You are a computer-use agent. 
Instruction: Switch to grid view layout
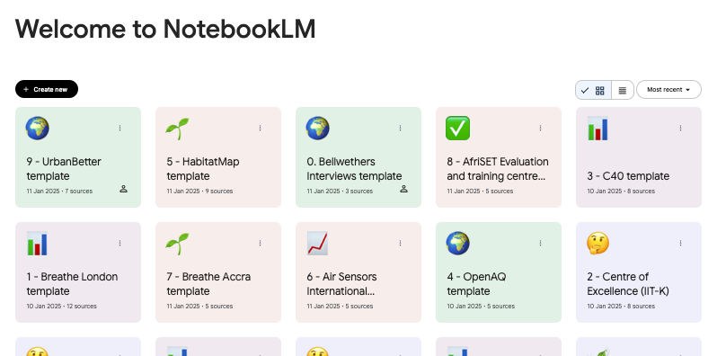pos(593,90)
